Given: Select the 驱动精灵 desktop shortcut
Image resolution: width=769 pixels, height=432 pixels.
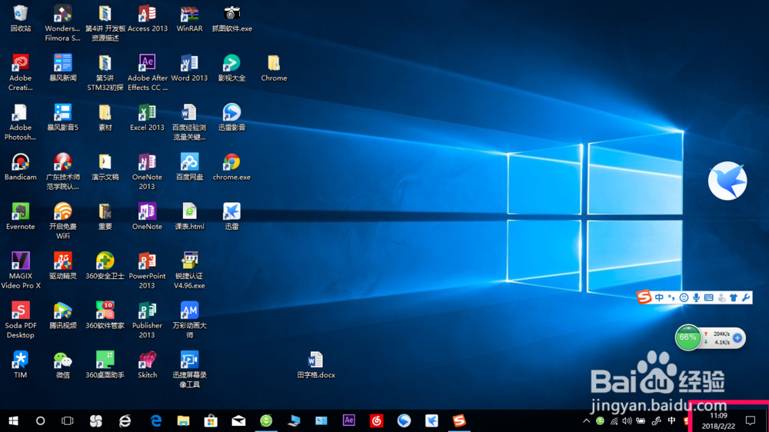Looking at the screenshot, I should click(63, 266).
